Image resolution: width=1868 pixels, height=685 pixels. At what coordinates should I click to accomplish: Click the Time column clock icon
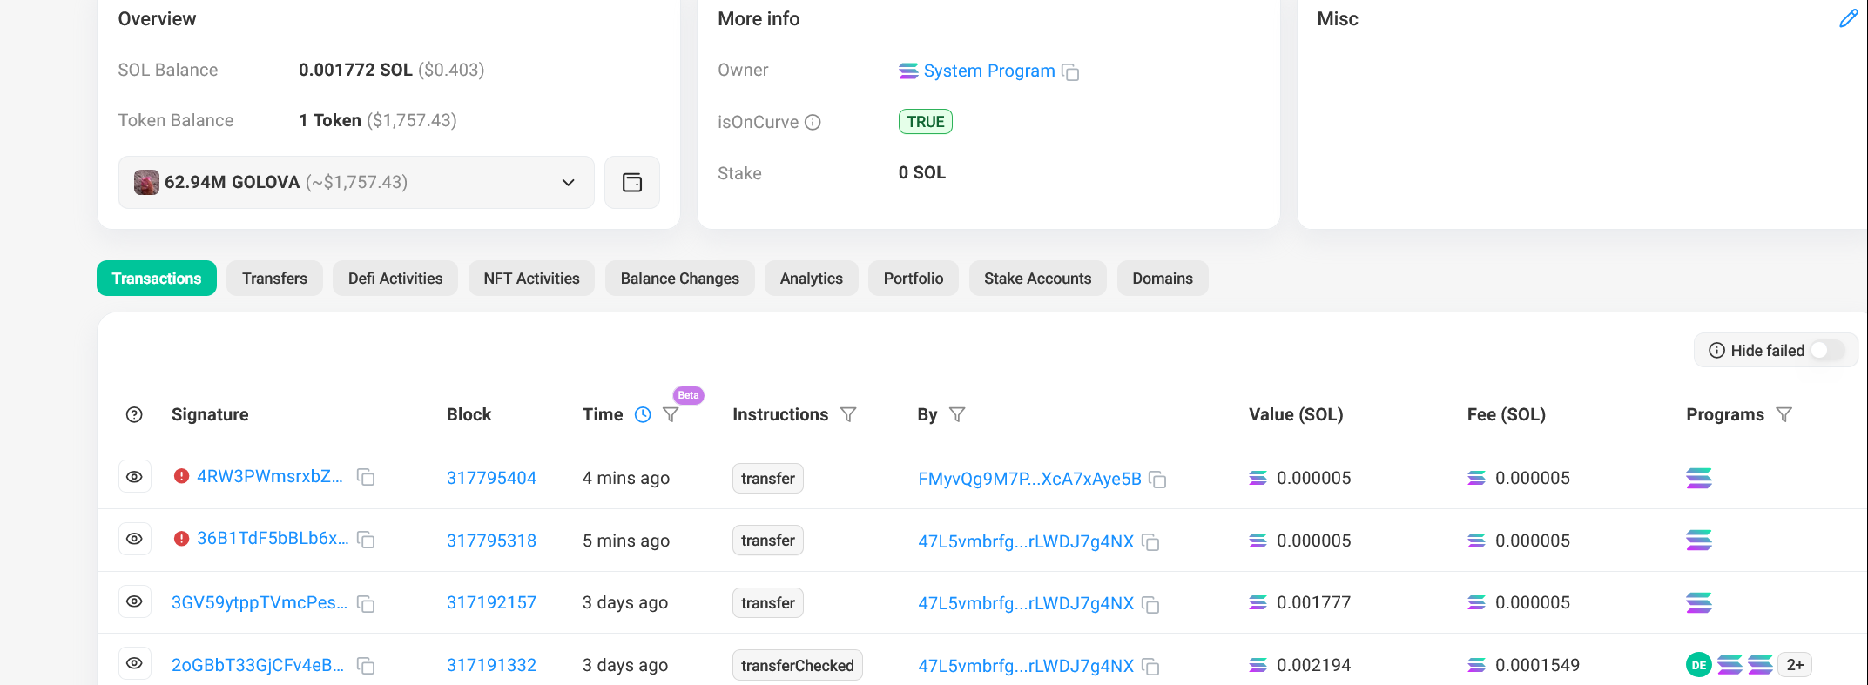[x=643, y=415]
